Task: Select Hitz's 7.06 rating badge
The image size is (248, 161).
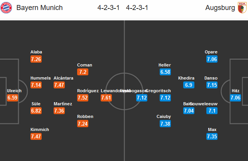Action: click(236, 98)
